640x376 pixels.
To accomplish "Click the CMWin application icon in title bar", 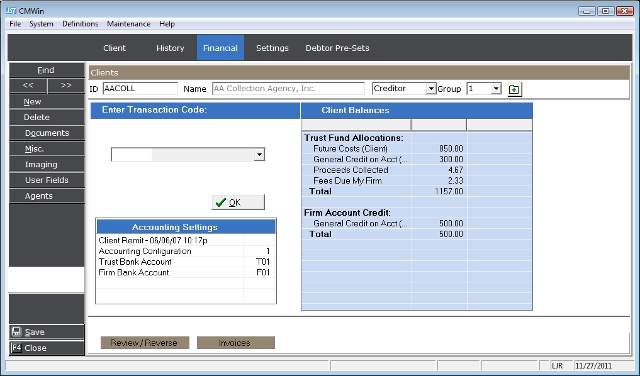I will pos(11,11).
